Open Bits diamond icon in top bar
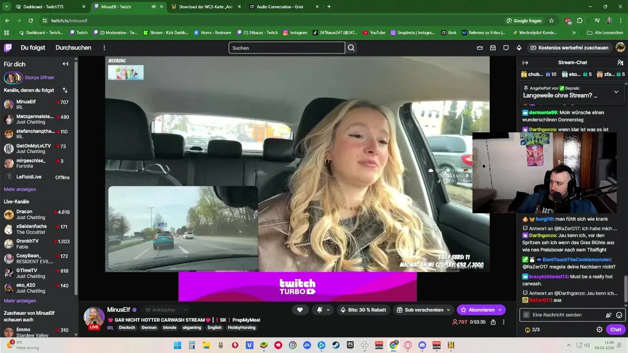Image resolution: width=628 pixels, height=353 pixels. click(519, 48)
